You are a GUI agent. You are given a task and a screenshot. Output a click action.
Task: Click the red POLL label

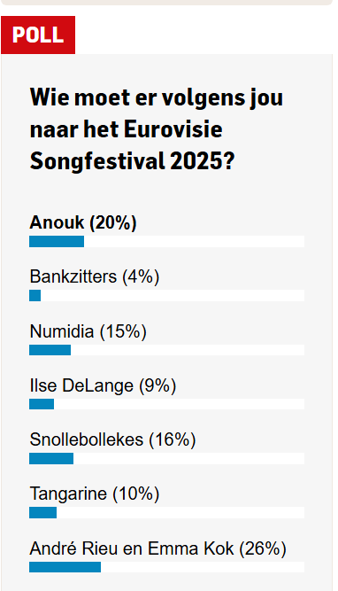click(38, 35)
